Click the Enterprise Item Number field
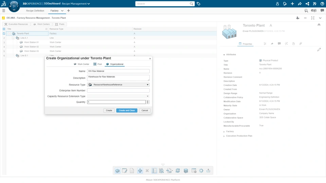The image size is (326, 183). click(x=118, y=90)
